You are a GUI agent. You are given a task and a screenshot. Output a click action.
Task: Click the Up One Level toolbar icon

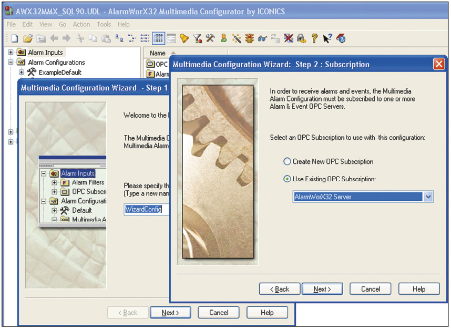coord(41,38)
